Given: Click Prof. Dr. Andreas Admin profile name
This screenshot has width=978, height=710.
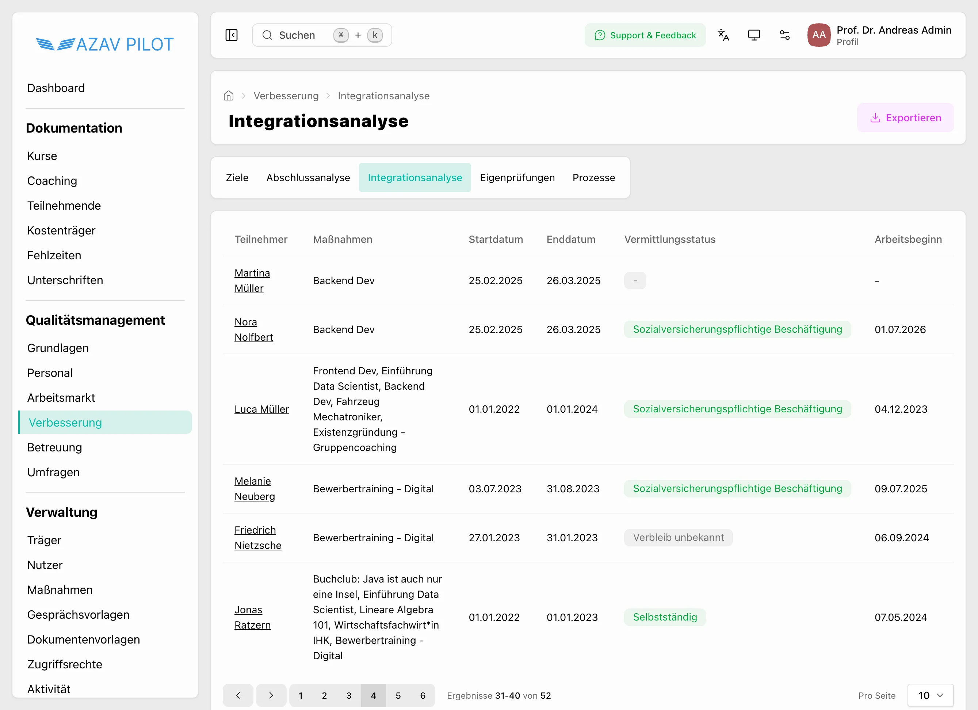Looking at the screenshot, I should click(894, 30).
